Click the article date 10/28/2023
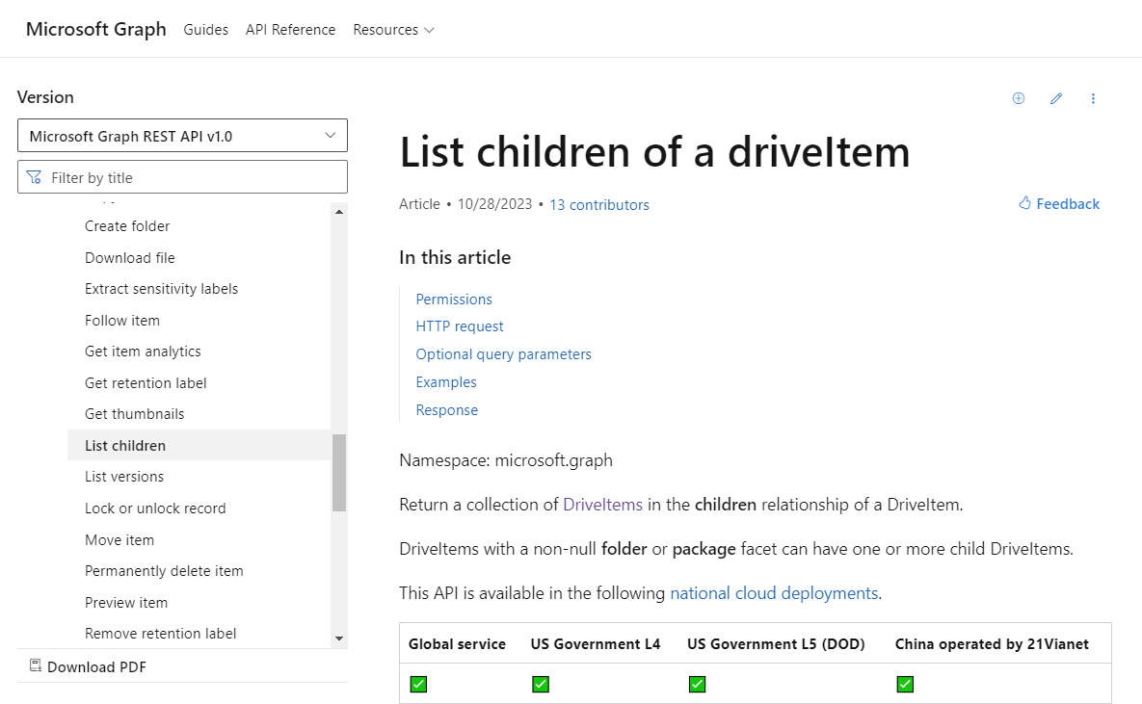The height and width of the screenshot is (704, 1142). click(x=494, y=204)
